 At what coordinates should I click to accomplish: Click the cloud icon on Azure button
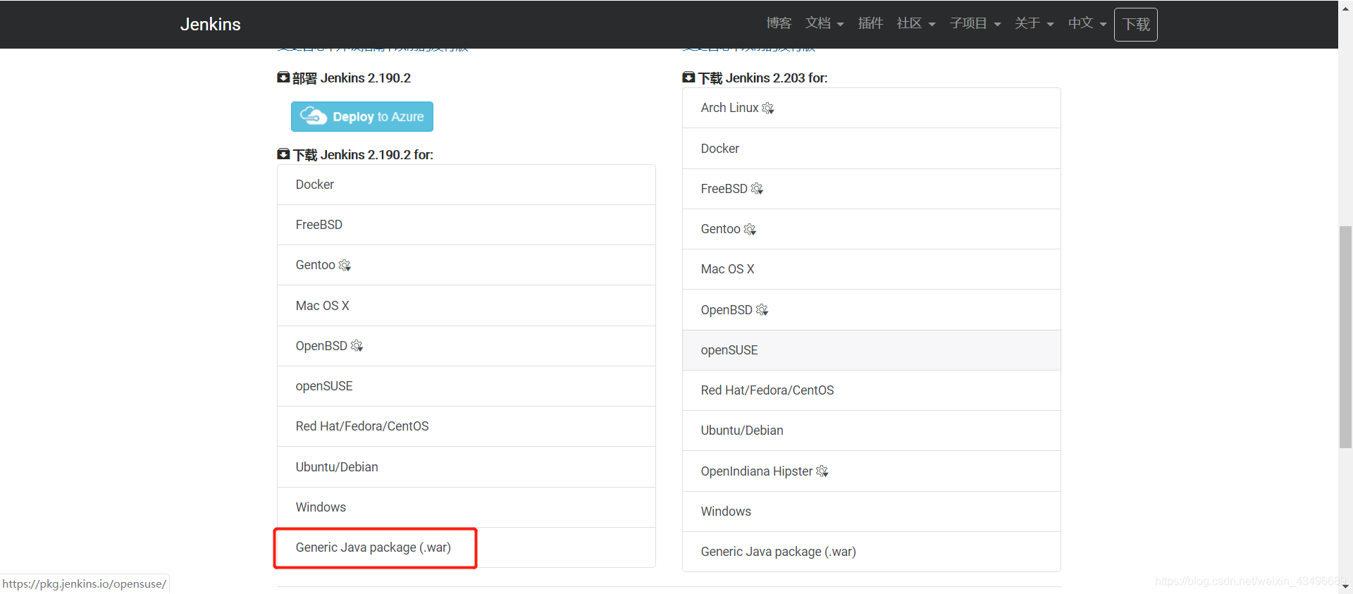tap(313, 116)
